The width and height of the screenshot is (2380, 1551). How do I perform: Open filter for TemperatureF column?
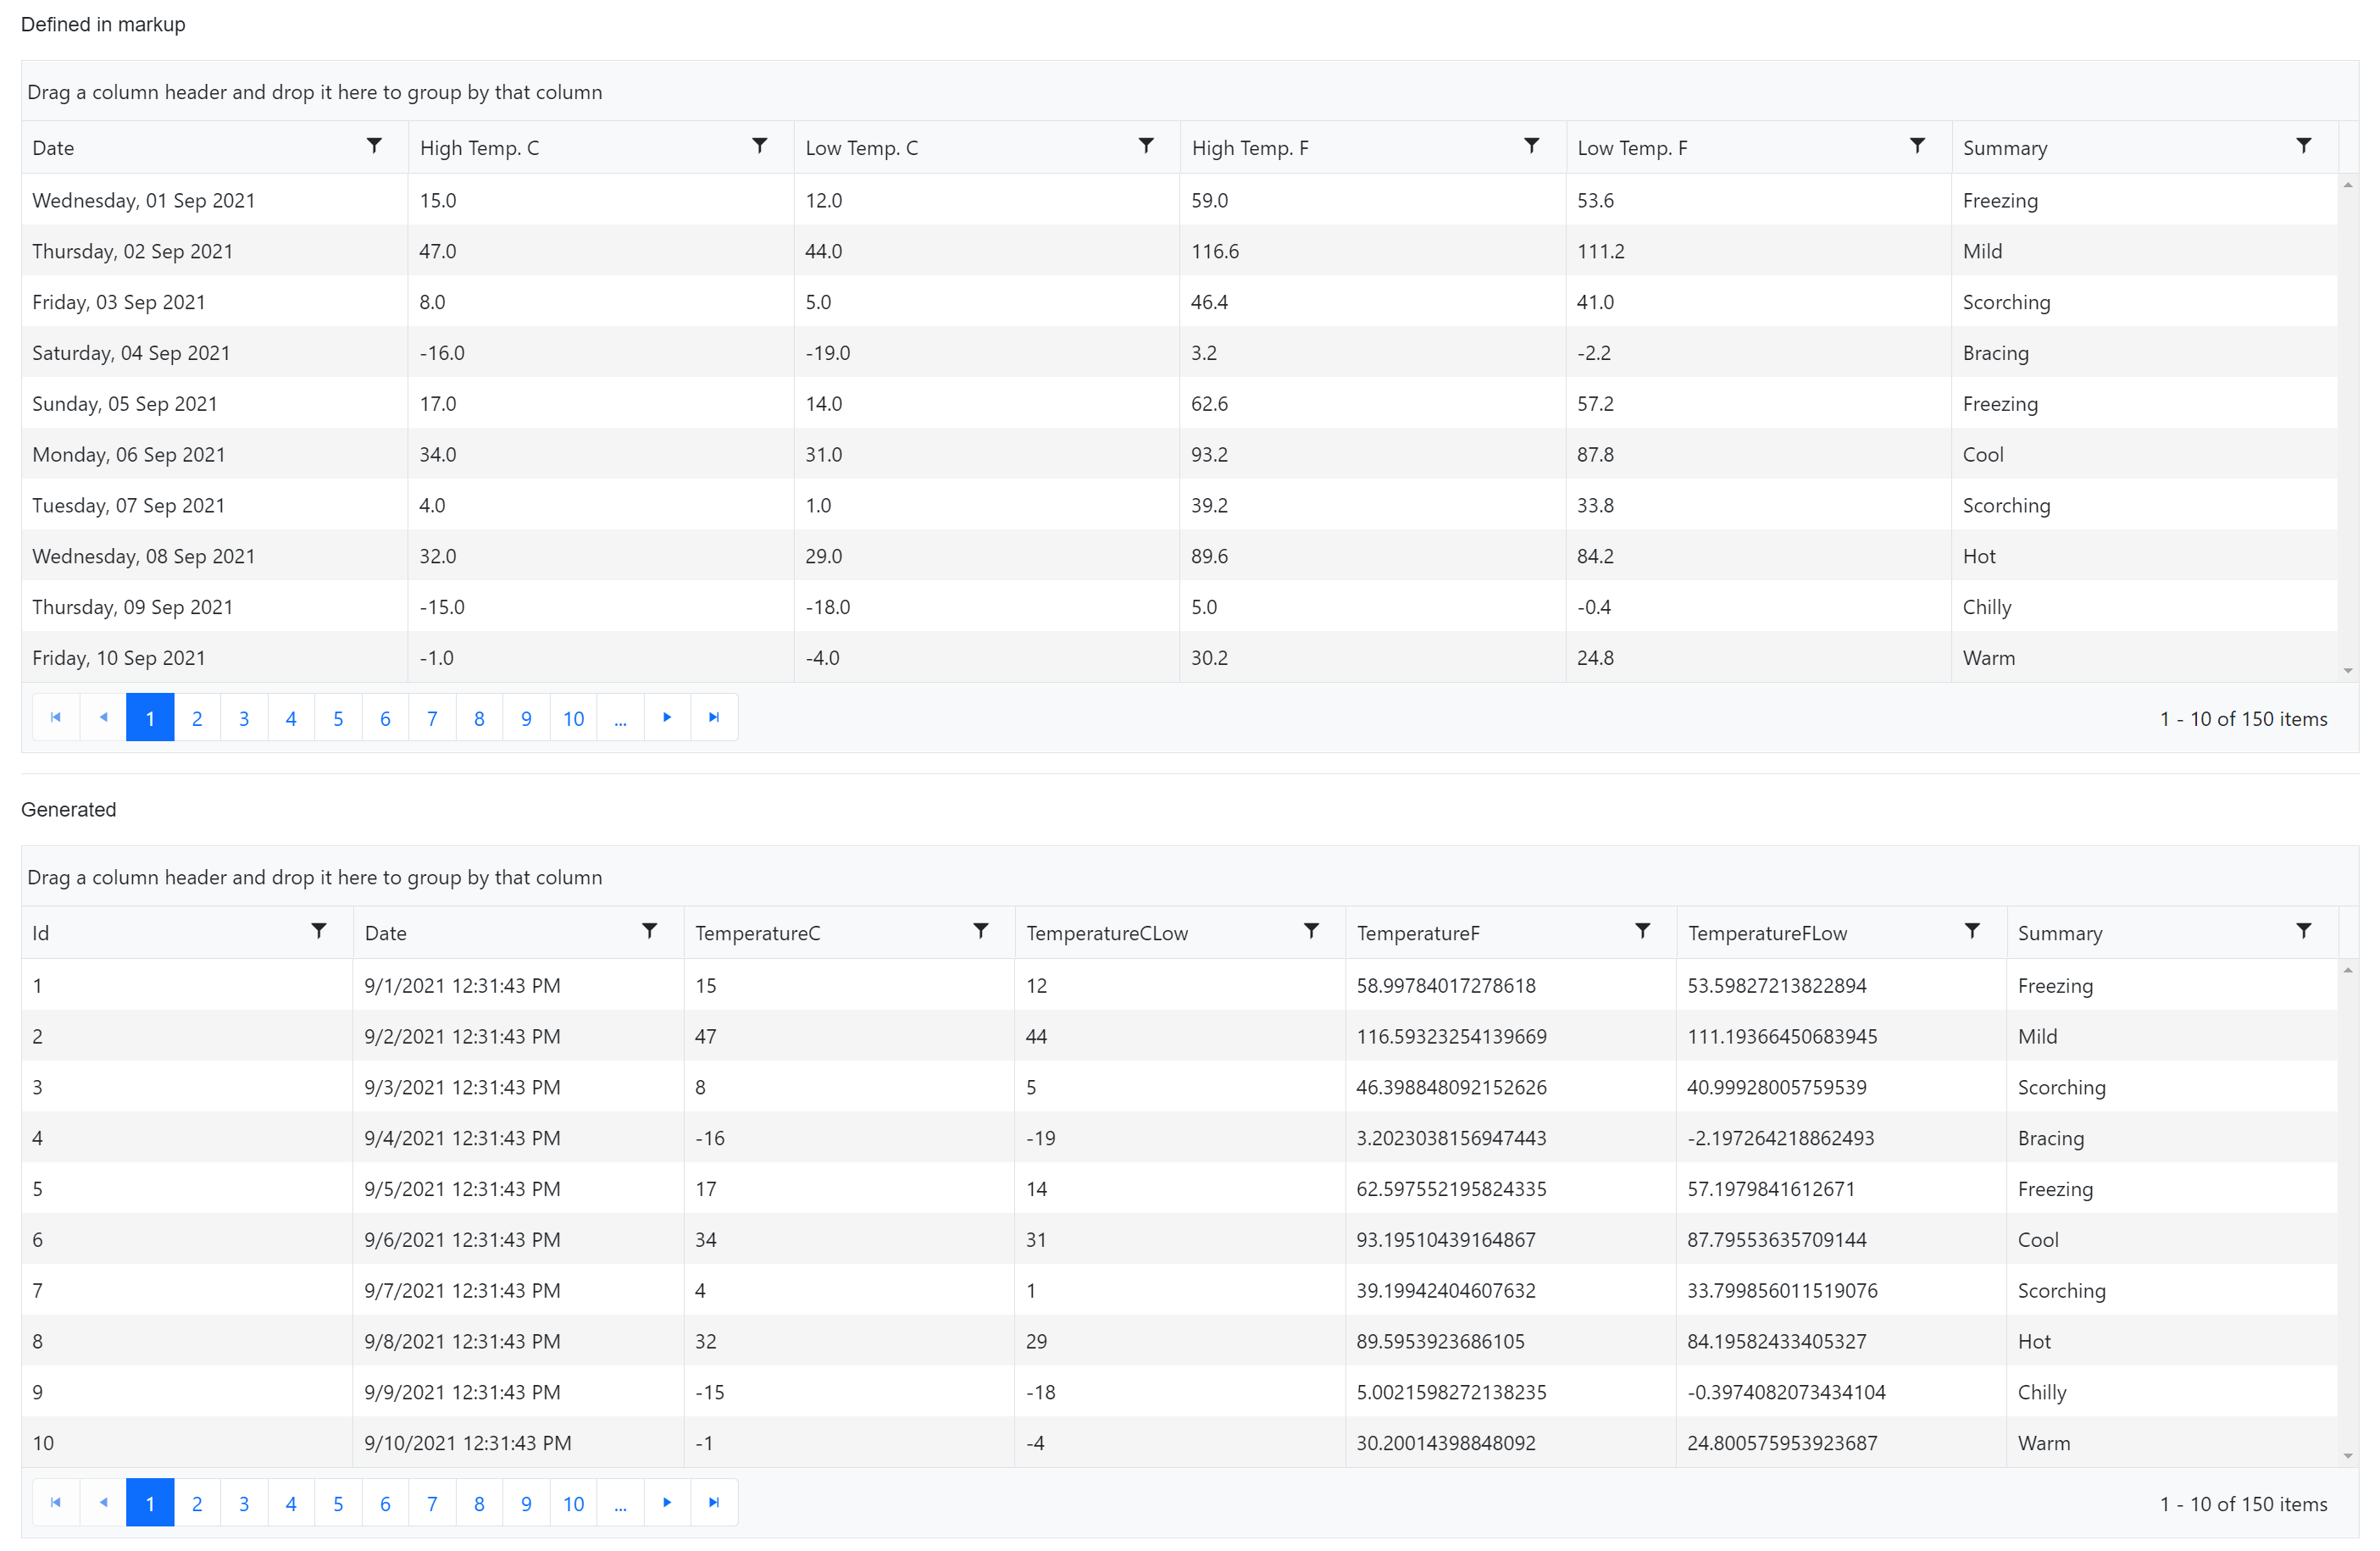click(1642, 932)
